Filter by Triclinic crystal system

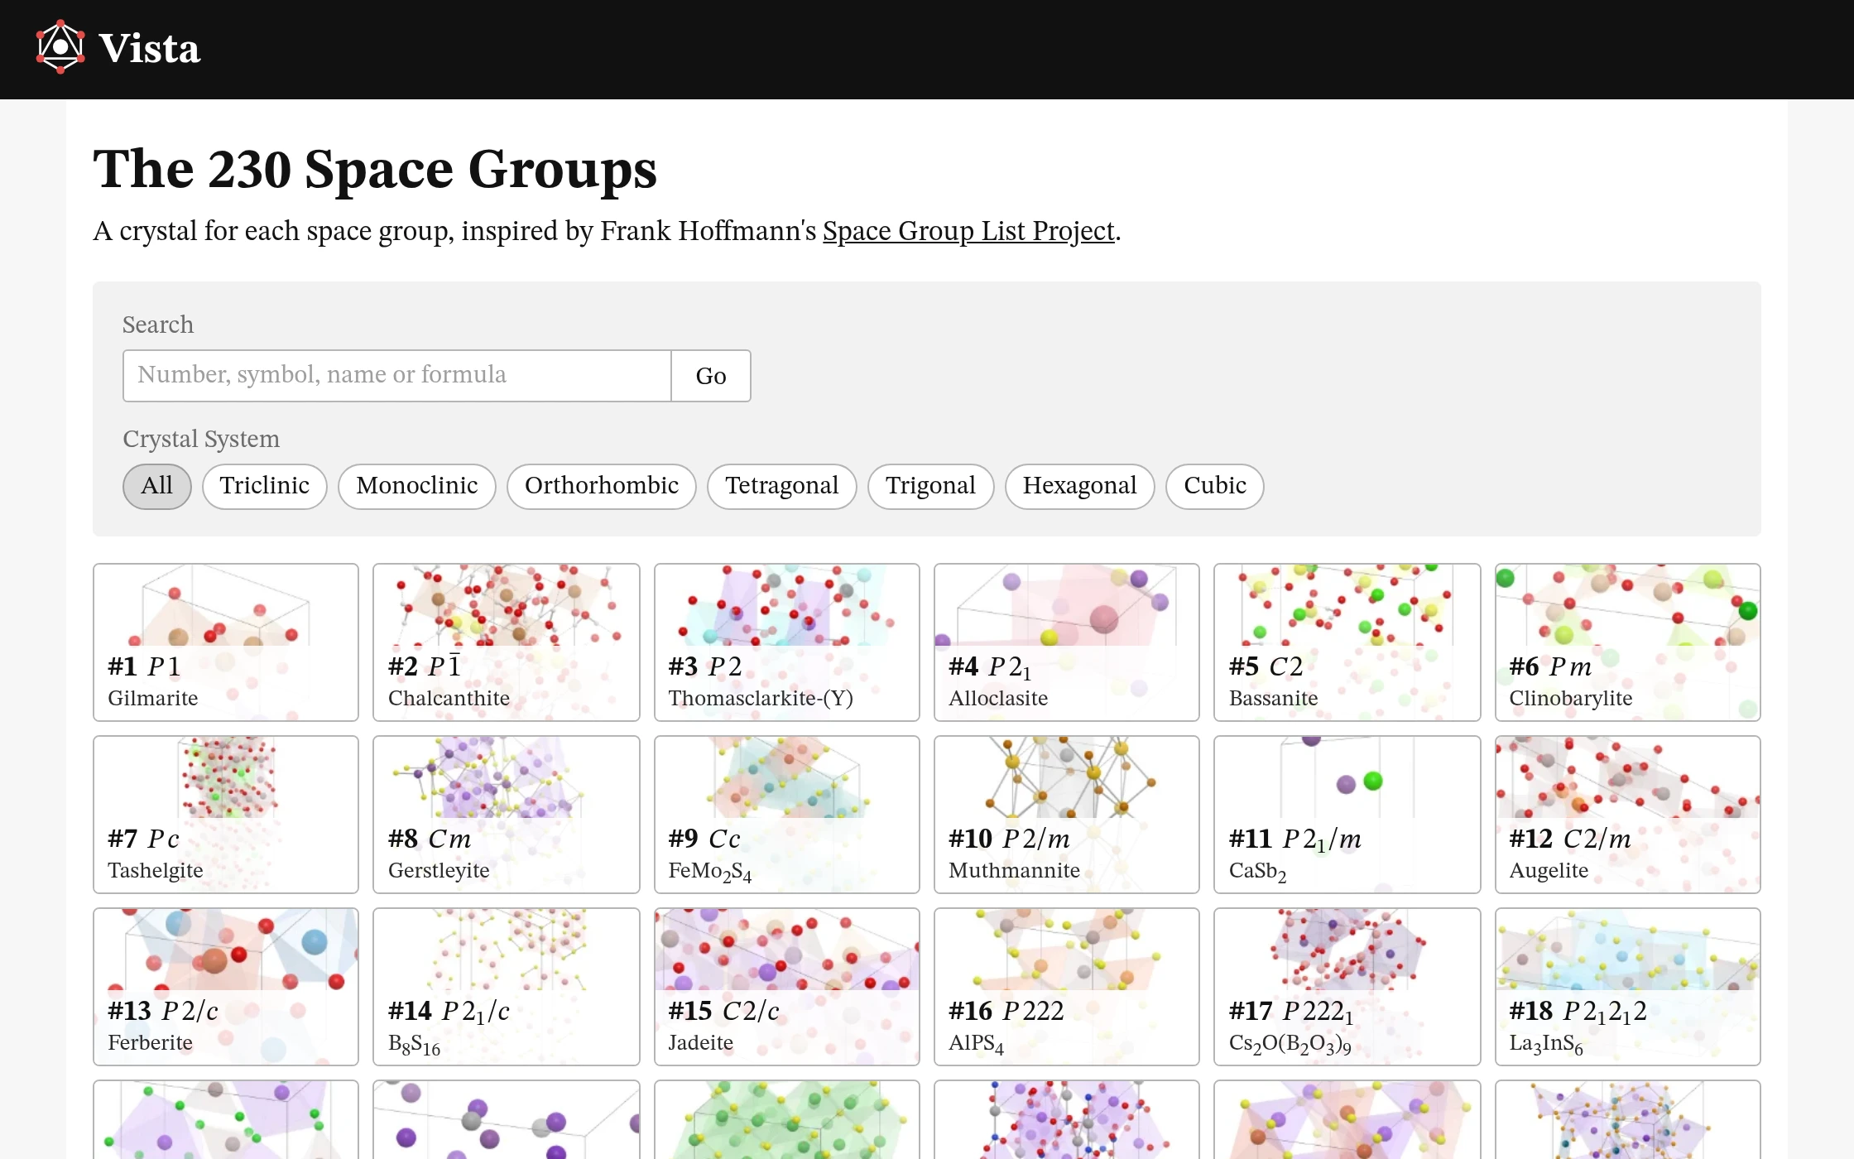[265, 486]
